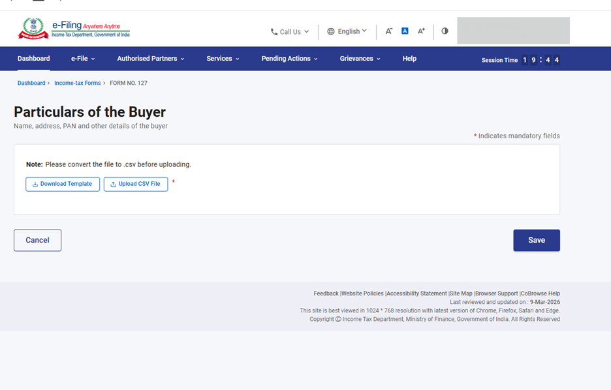Screen dimensions: 611x390
Task: Click the Cancel button
Action: [37, 240]
